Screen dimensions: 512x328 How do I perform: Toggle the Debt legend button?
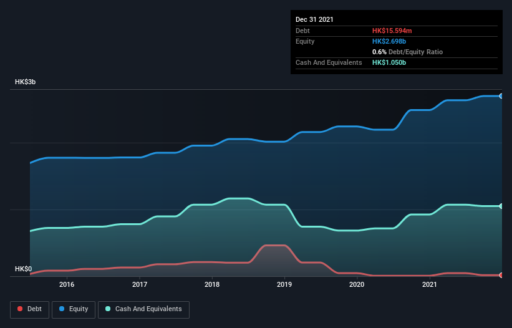(30, 309)
